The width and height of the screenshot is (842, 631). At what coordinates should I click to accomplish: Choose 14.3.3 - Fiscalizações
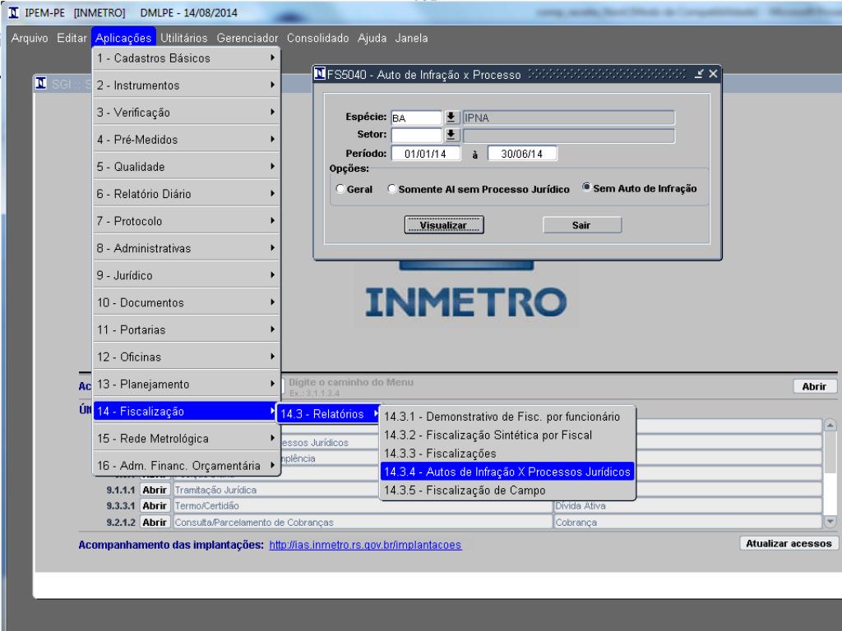click(507, 454)
